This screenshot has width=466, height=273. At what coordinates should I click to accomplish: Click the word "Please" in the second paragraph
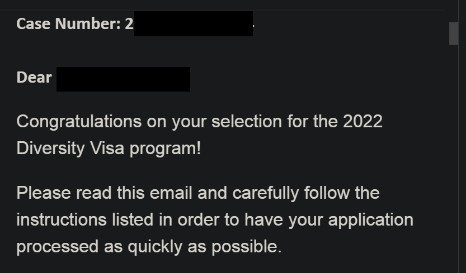click(43, 193)
